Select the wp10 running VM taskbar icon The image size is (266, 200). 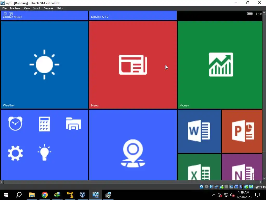click(x=96, y=195)
